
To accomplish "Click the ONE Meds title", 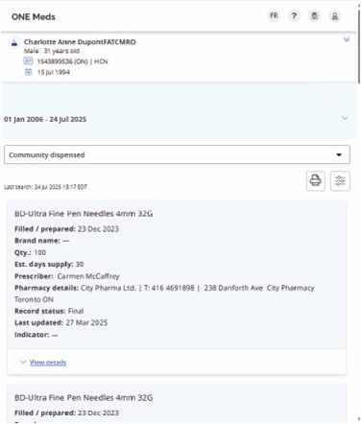I will [x=34, y=16].
